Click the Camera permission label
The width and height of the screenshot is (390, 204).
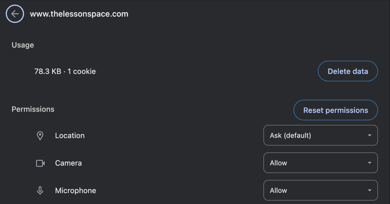[68, 163]
